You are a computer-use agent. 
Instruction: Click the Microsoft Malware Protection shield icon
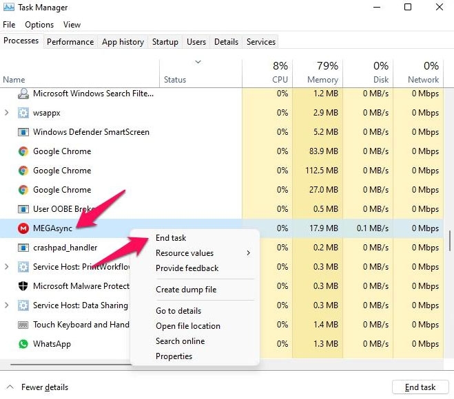click(x=23, y=286)
